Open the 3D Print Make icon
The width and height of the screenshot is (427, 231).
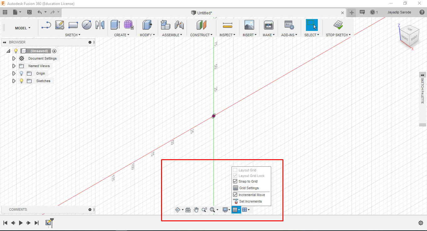[x=269, y=25]
